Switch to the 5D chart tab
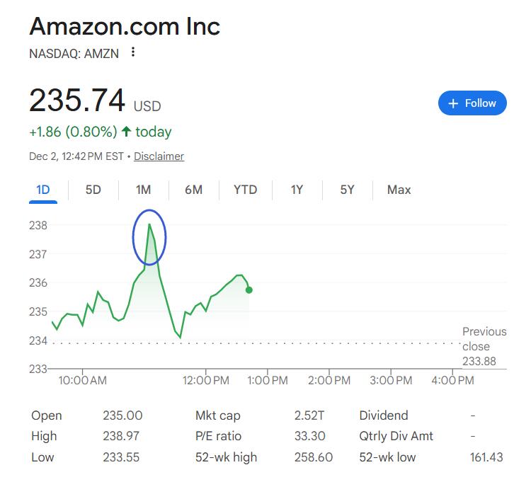 point(93,190)
